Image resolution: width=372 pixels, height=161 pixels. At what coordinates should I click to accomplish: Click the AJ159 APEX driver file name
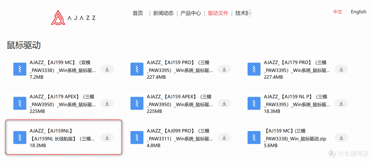[x=180, y=100]
